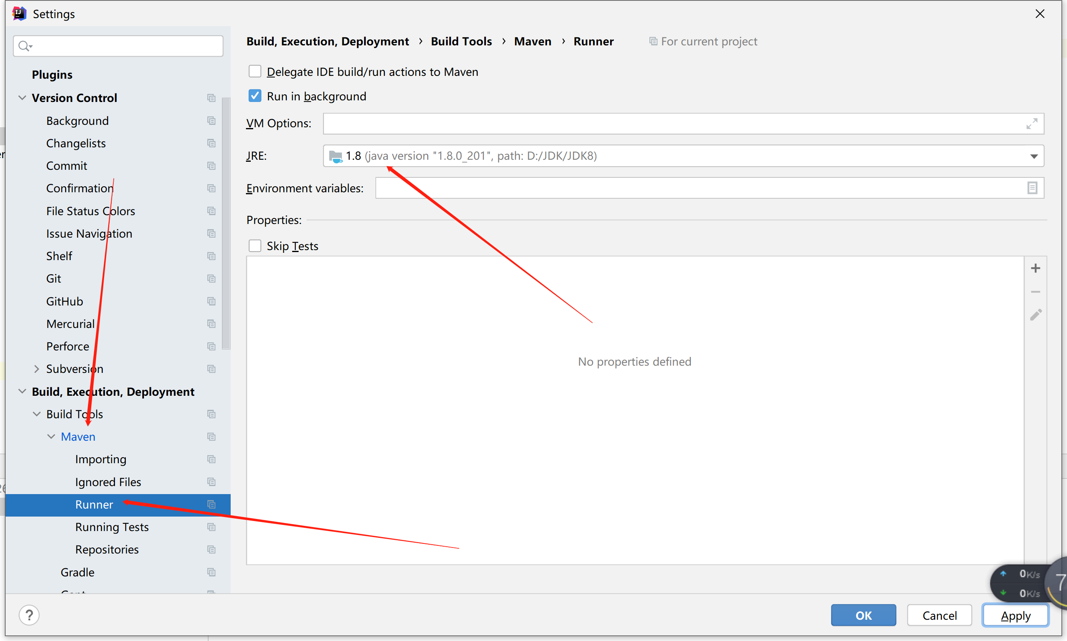
Task: Uncheck Run in background checkbox
Action: (x=255, y=96)
